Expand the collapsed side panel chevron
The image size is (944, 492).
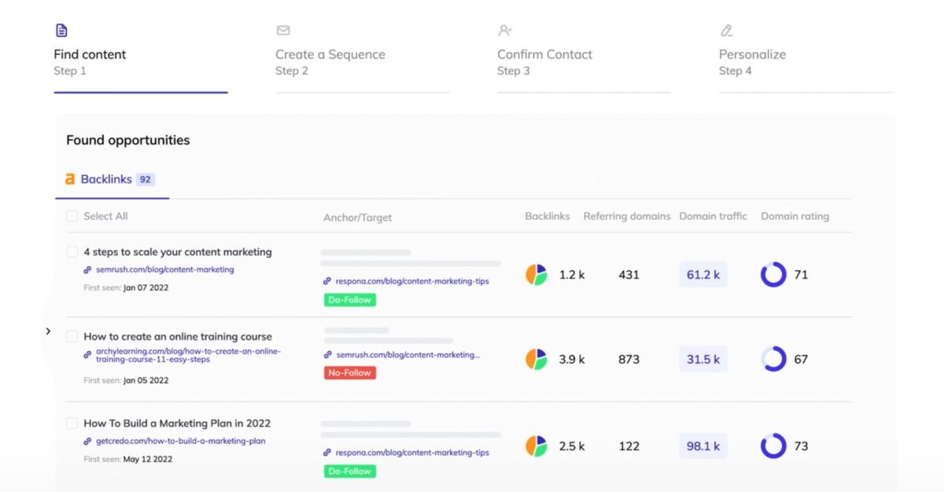(x=48, y=331)
